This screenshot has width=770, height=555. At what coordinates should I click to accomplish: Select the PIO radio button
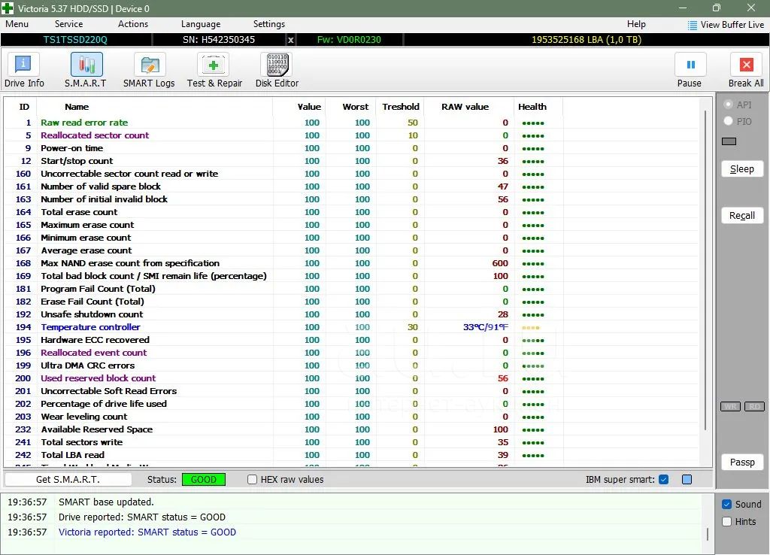click(x=728, y=121)
